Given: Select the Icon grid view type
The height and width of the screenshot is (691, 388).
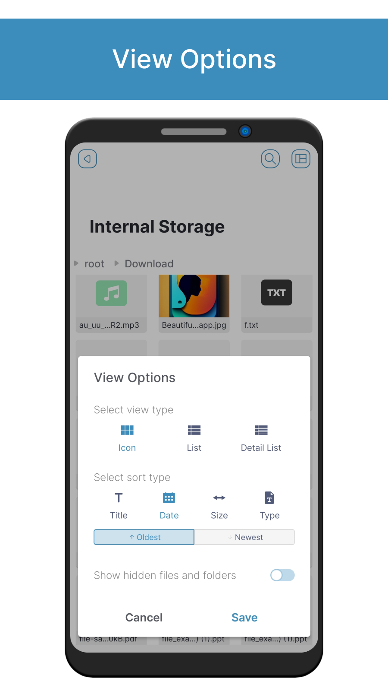Looking at the screenshot, I should point(127,430).
